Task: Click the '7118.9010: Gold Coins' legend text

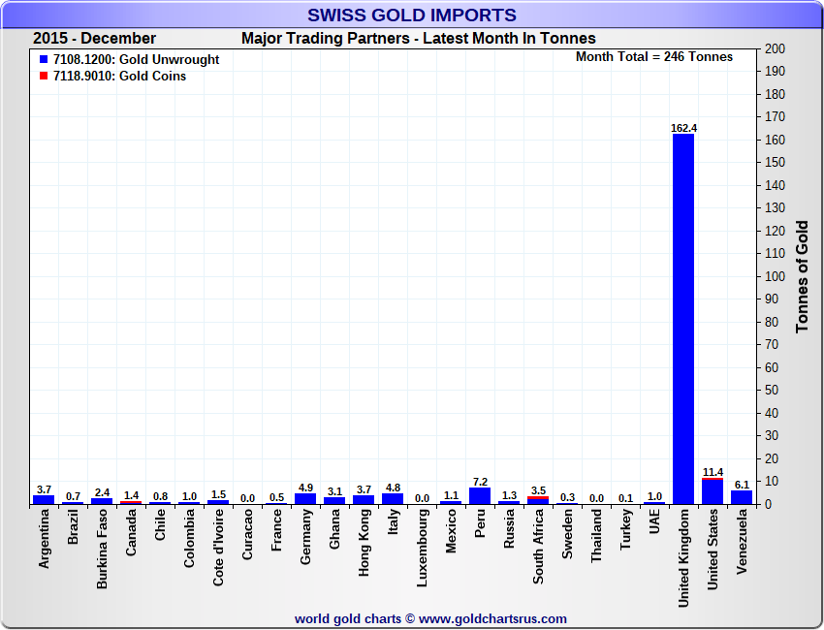Action: (x=119, y=77)
